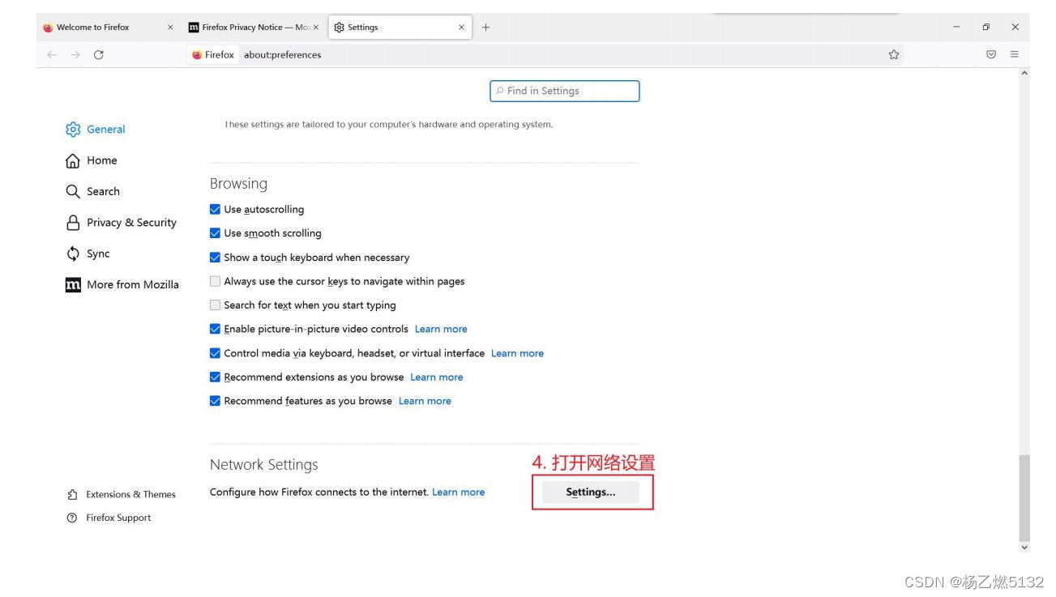
Task: Uncheck Show a touch keyboard when necessary
Action: 215,258
